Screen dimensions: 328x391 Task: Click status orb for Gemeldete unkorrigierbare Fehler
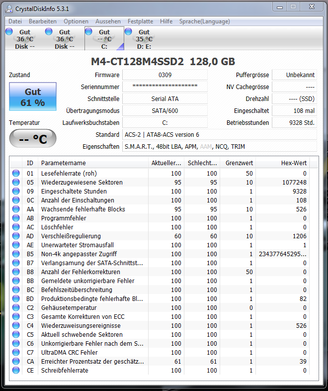(x=16, y=281)
